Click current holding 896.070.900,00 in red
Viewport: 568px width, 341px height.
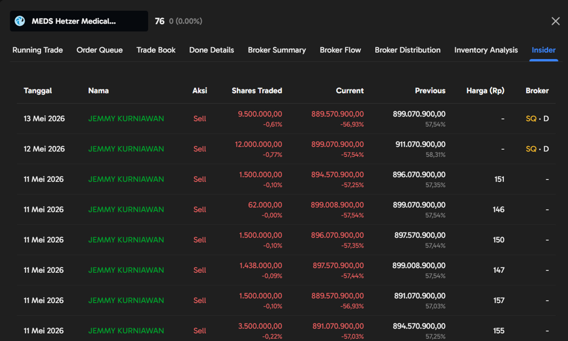coord(337,235)
